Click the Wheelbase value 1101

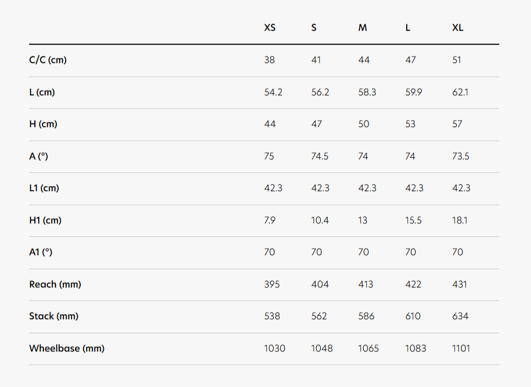[461, 348]
